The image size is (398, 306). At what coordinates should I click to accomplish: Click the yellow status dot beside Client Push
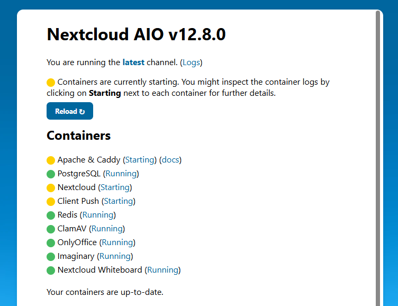point(51,201)
